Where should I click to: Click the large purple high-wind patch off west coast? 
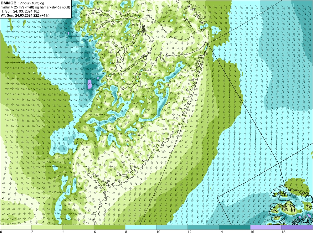pos(90,84)
